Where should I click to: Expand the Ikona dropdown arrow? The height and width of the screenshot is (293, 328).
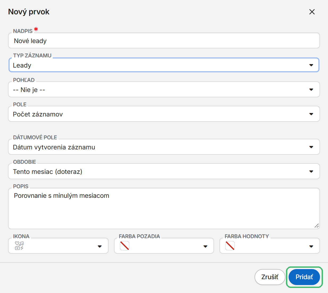100,246
